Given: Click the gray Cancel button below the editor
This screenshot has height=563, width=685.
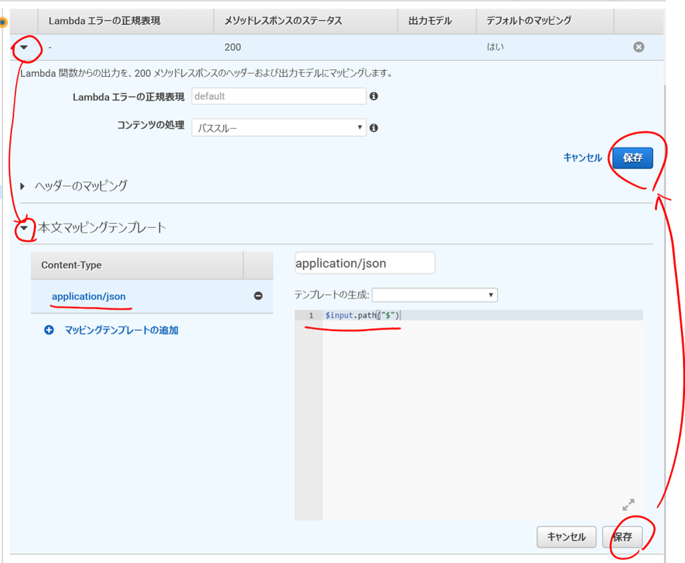Looking at the screenshot, I should [566, 537].
